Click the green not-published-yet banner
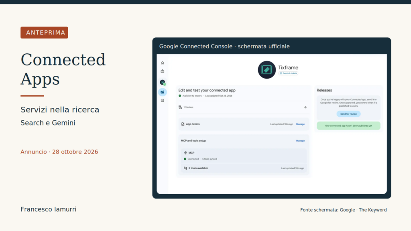 click(348, 126)
